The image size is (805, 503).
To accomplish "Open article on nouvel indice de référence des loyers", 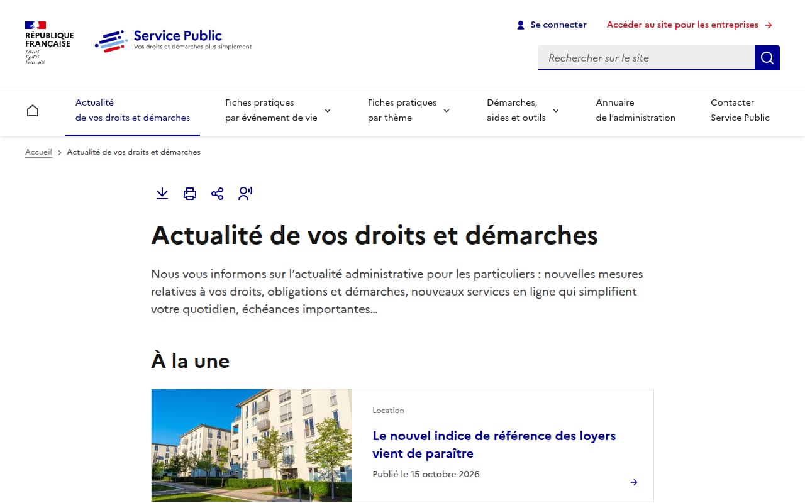I will pos(494,445).
